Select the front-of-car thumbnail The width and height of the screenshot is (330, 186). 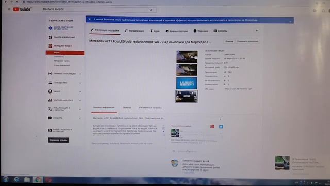pos(187,97)
